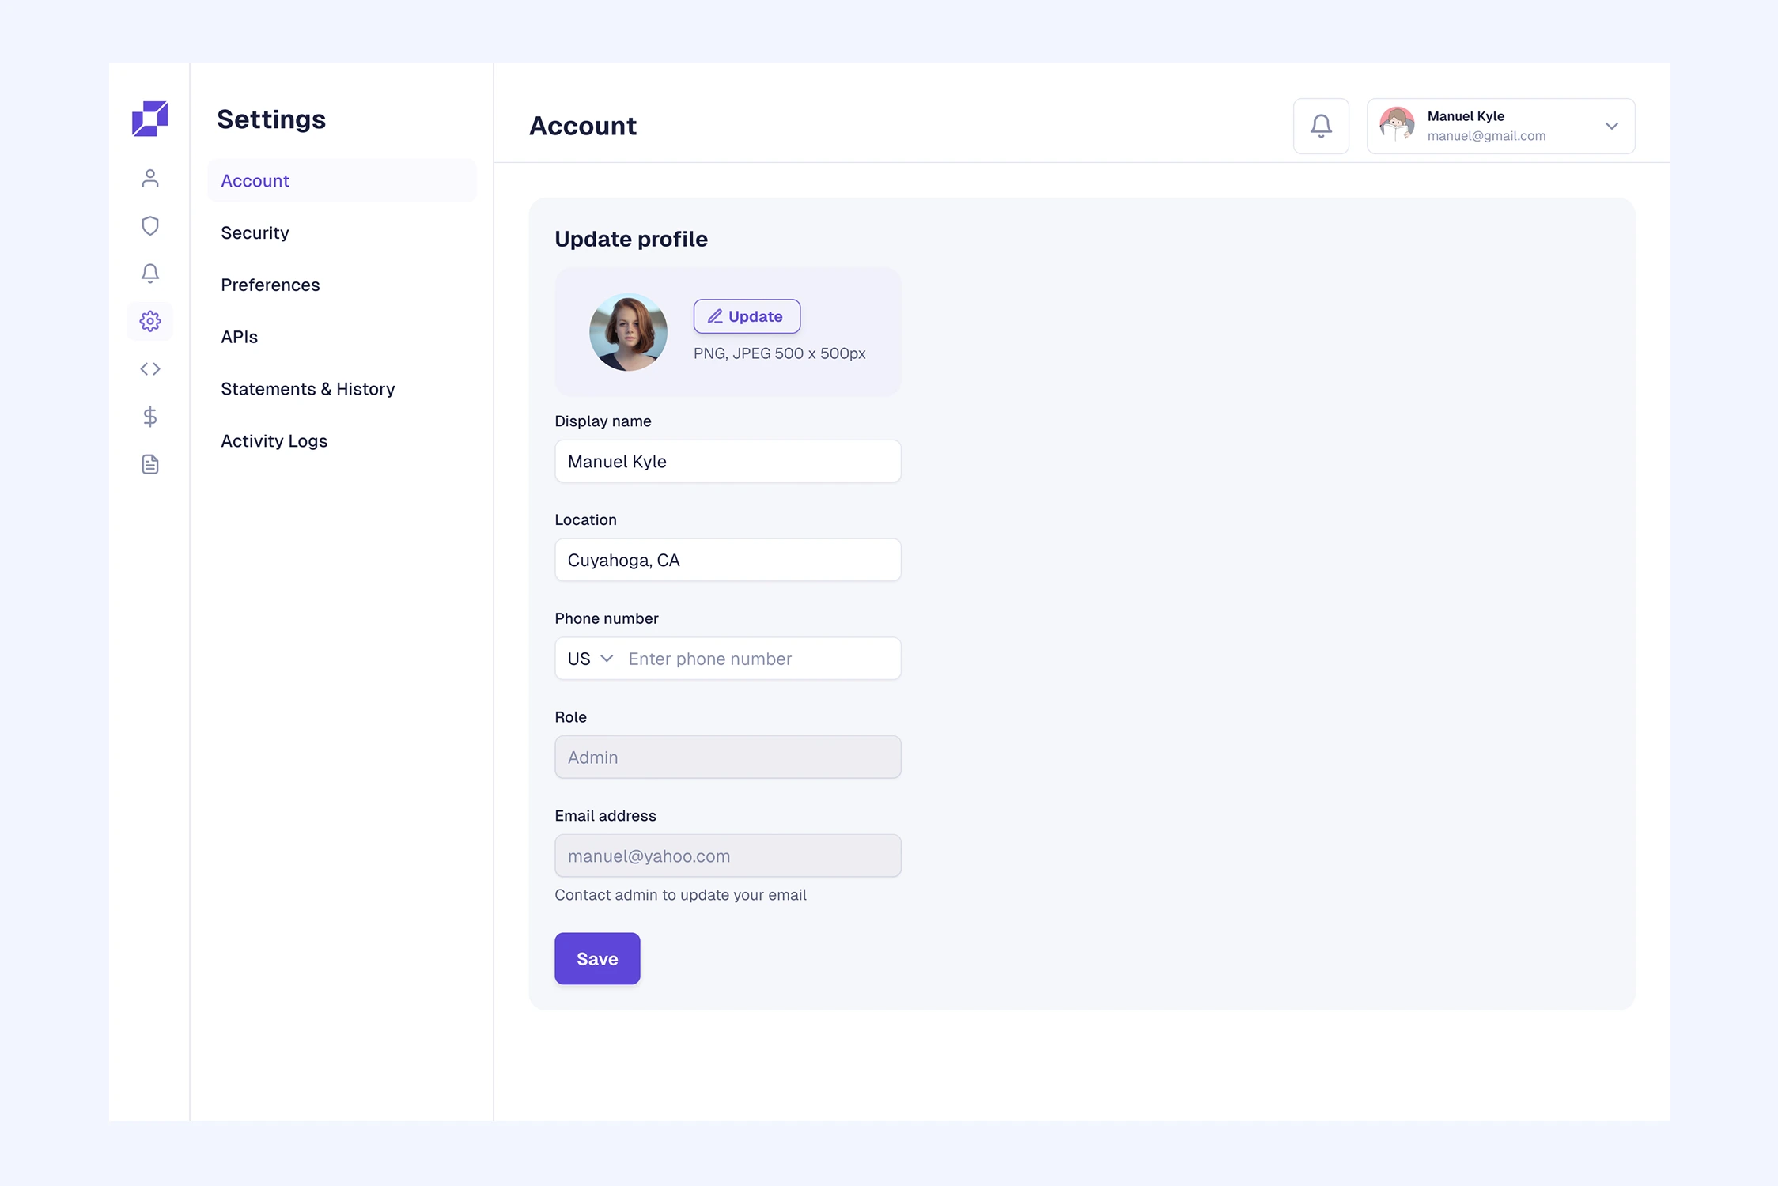This screenshot has height=1186, width=1778.
Task: Click the notification bell in header
Action: 1321,126
